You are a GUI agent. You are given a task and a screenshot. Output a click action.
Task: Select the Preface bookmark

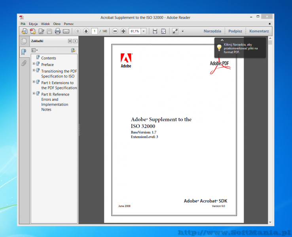47,64
